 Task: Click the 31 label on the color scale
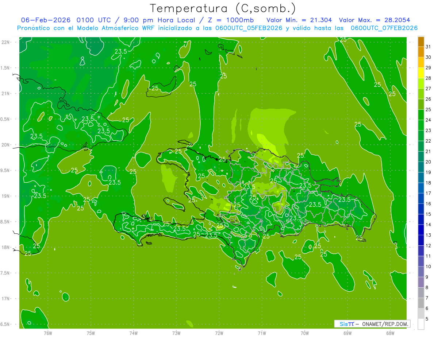coord(428,47)
